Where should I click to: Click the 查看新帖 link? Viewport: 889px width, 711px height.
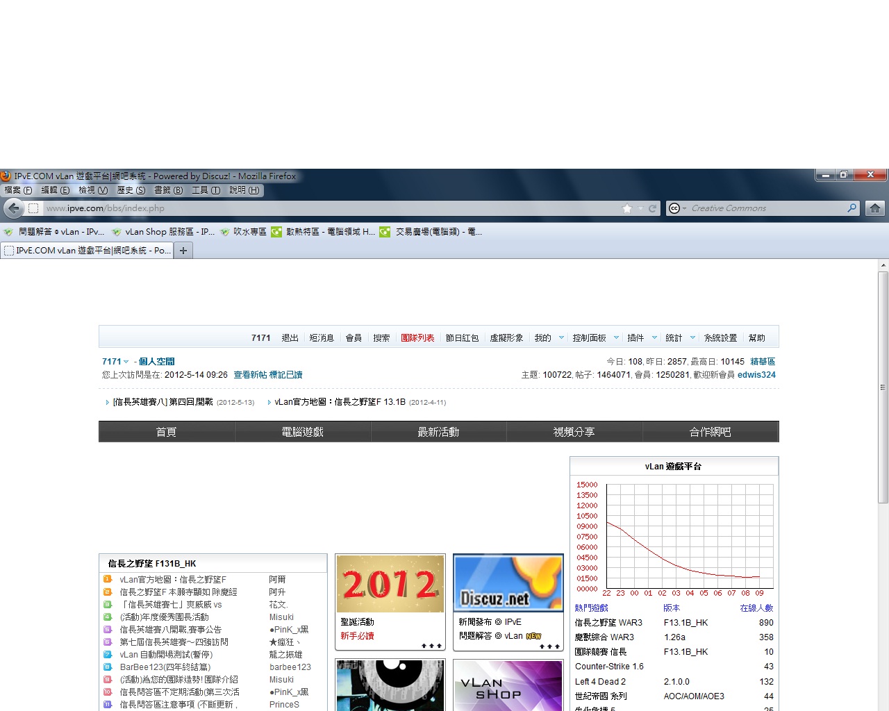(250, 375)
